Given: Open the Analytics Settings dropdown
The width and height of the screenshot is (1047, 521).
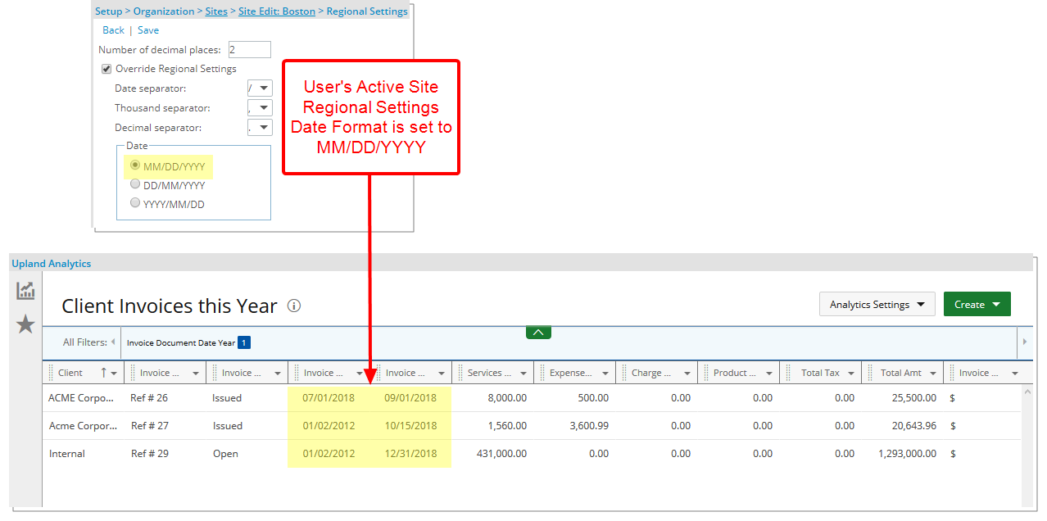Looking at the screenshot, I should (x=877, y=304).
